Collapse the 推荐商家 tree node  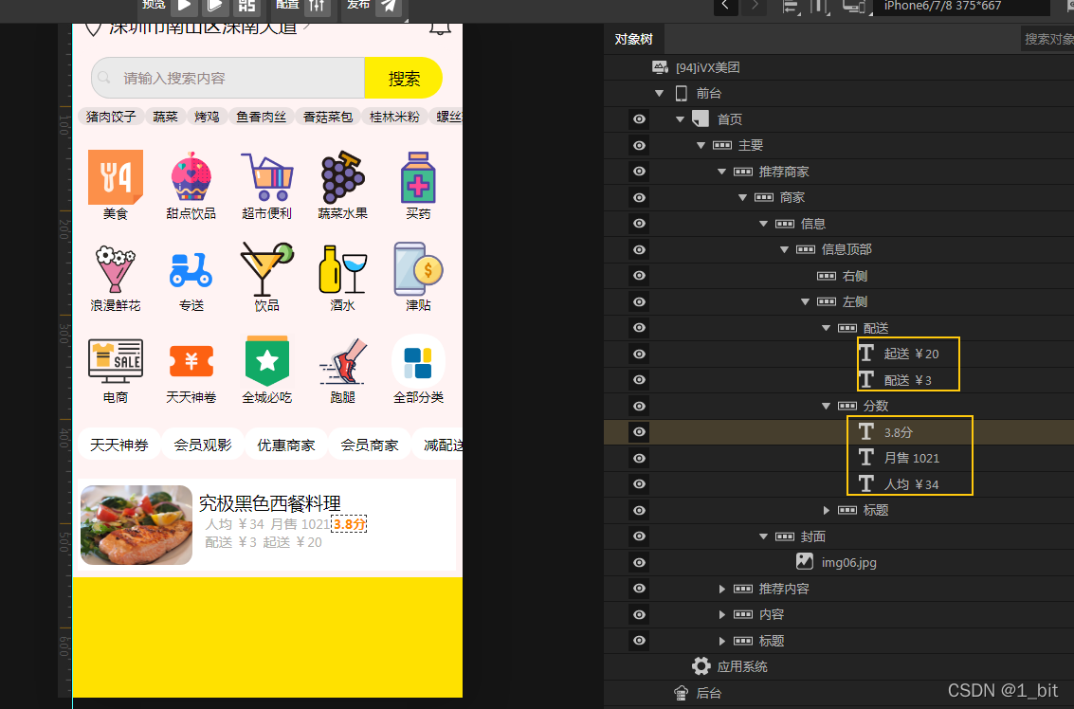click(721, 171)
